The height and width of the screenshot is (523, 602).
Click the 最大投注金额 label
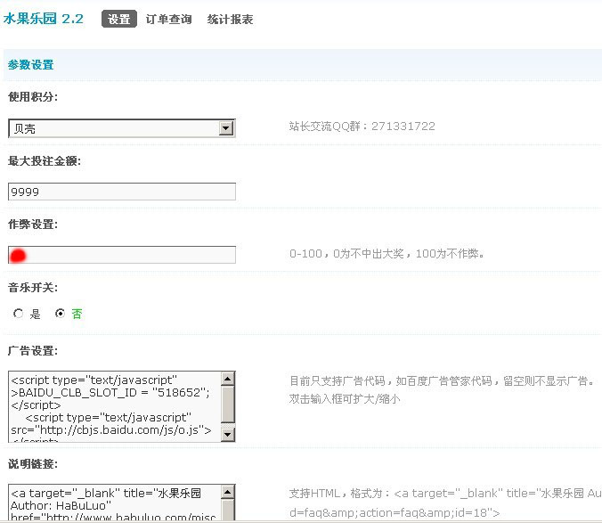45,161
